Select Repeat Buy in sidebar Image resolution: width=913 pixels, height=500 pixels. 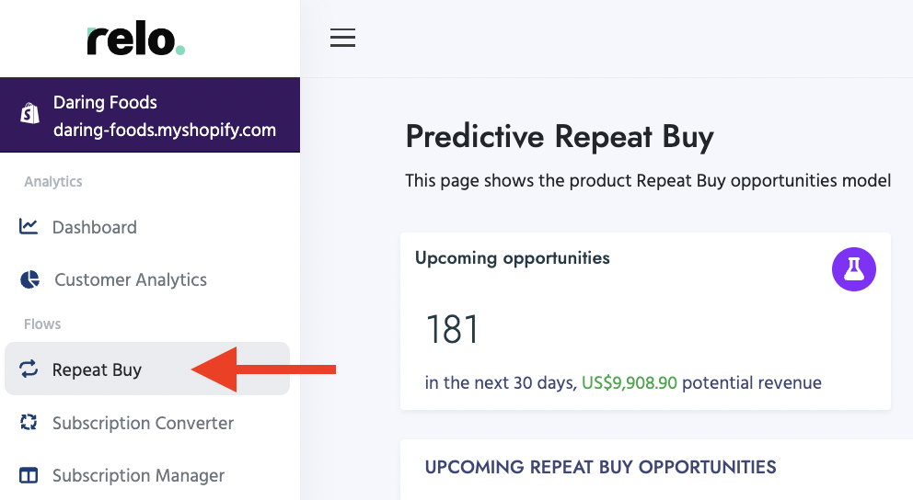pyautogui.click(x=97, y=370)
